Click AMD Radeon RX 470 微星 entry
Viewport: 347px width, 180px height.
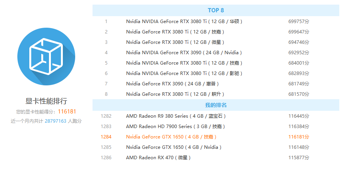tap(158, 157)
